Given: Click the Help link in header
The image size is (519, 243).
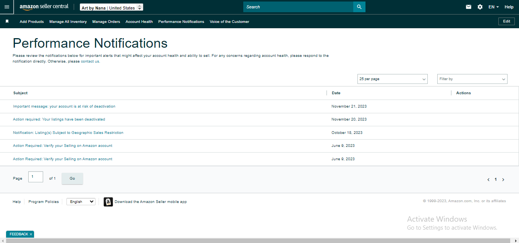Looking at the screenshot, I should click(509, 7).
